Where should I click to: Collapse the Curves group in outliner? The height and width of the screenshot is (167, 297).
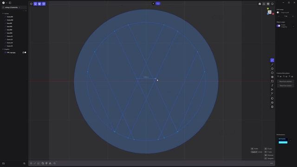pos(3,13)
